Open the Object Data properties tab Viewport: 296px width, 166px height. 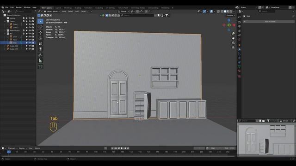pyautogui.click(x=240, y=66)
